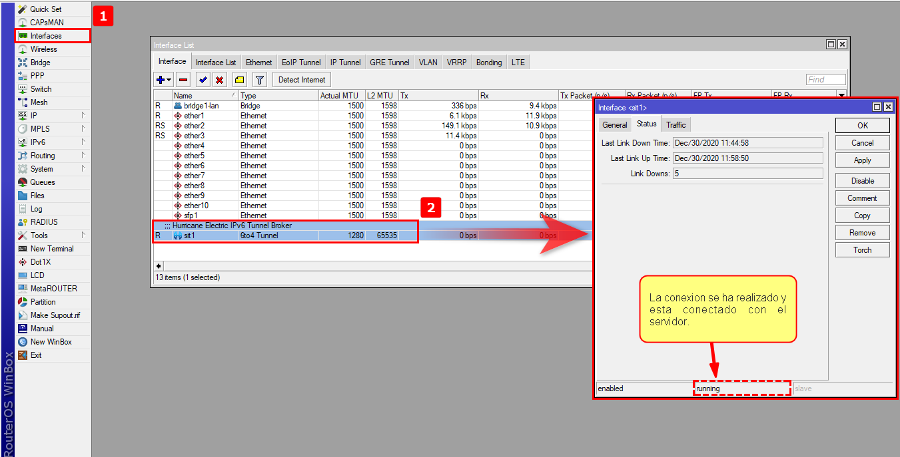Click the yellow comment note icon
Screen dimensions: 900x457
239,80
